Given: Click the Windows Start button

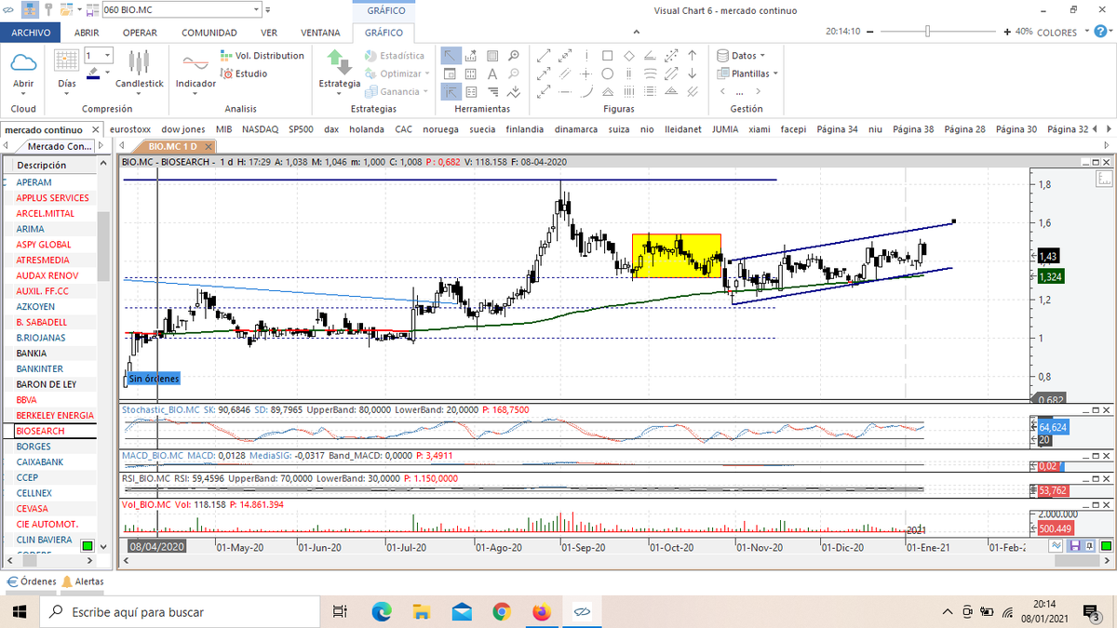Looking at the screenshot, I should click(19, 611).
